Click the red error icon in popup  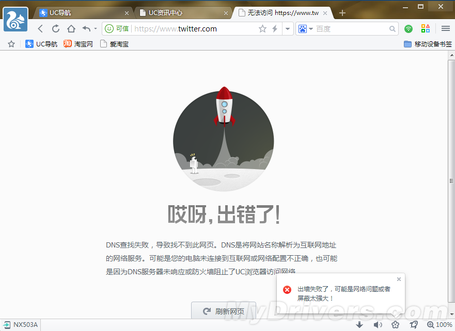tap(287, 290)
